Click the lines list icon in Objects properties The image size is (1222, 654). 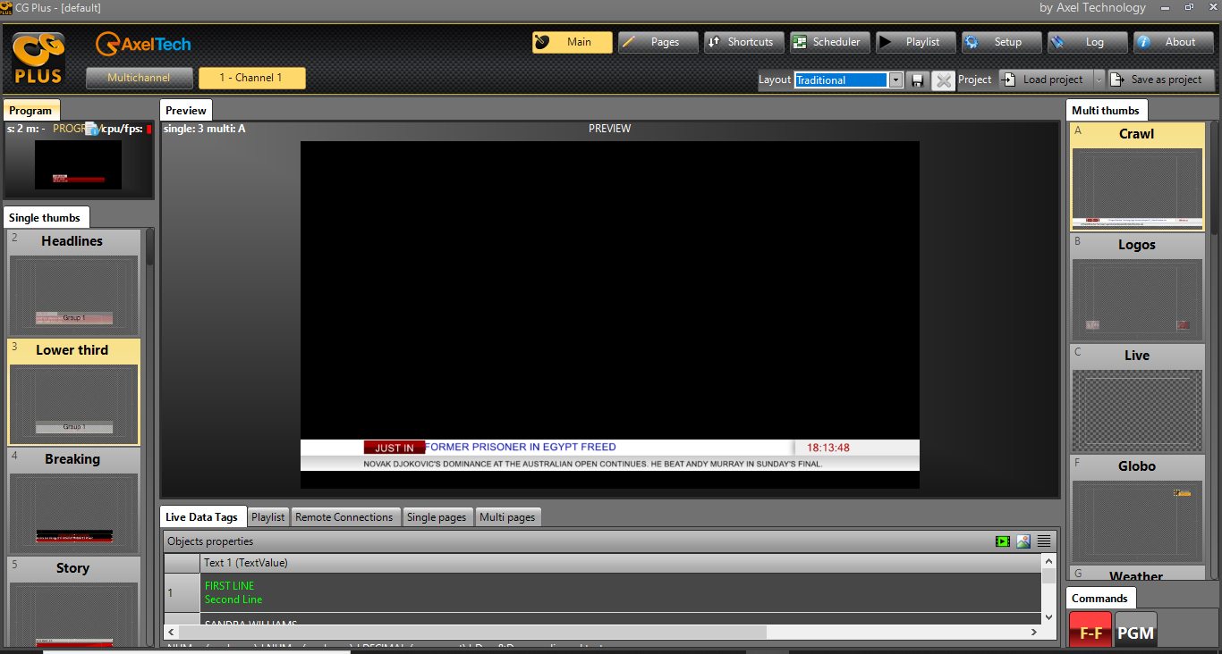pos(1044,541)
